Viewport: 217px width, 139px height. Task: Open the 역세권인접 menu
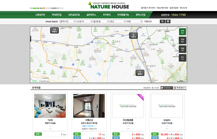tap(56, 15)
